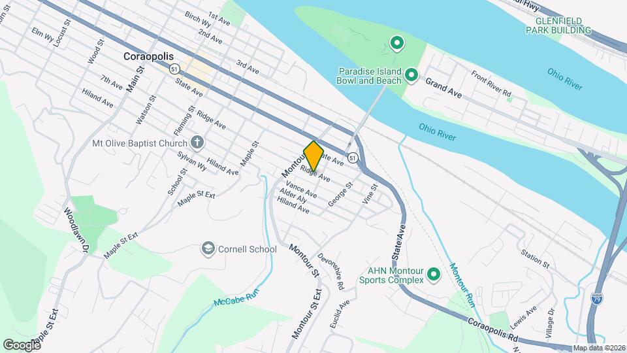Image resolution: width=627 pixels, height=353 pixels.
Task: Click the Route 51 shield by State Ave
Action: 352,158
